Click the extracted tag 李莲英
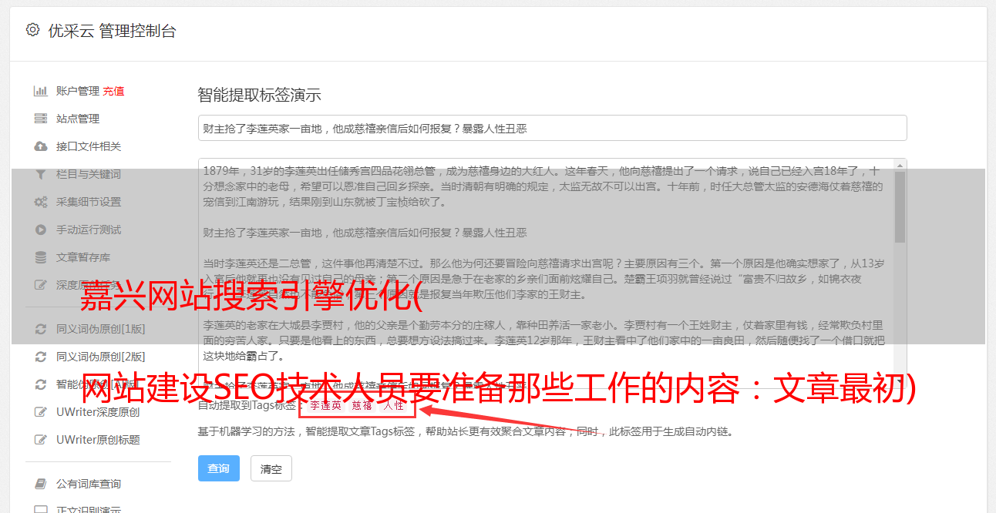The height and width of the screenshot is (513, 996). 326,404
